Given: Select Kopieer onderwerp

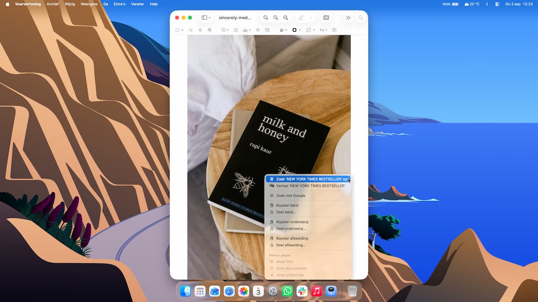Looking at the screenshot, I should coord(308,222).
